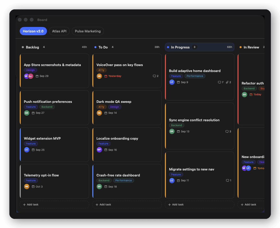
Task: Click AJ avatar on App Store screenshots card
Action: (31, 76)
